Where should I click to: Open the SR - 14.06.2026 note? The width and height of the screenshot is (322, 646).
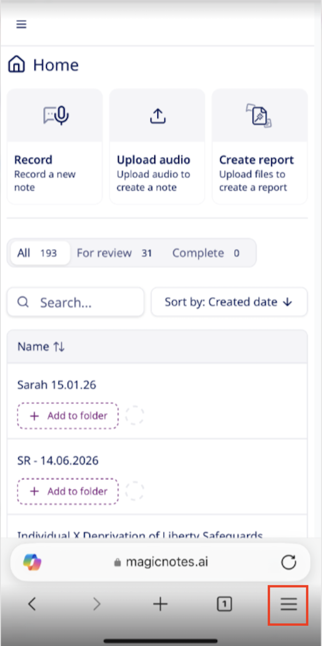58,460
